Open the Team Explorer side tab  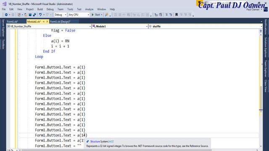pyautogui.click(x=266, y=69)
